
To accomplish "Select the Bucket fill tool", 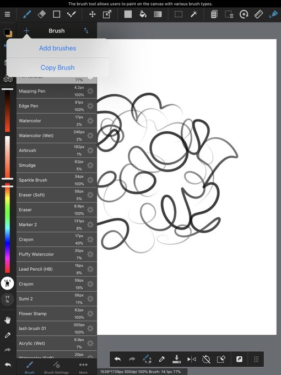I will pos(143,14).
